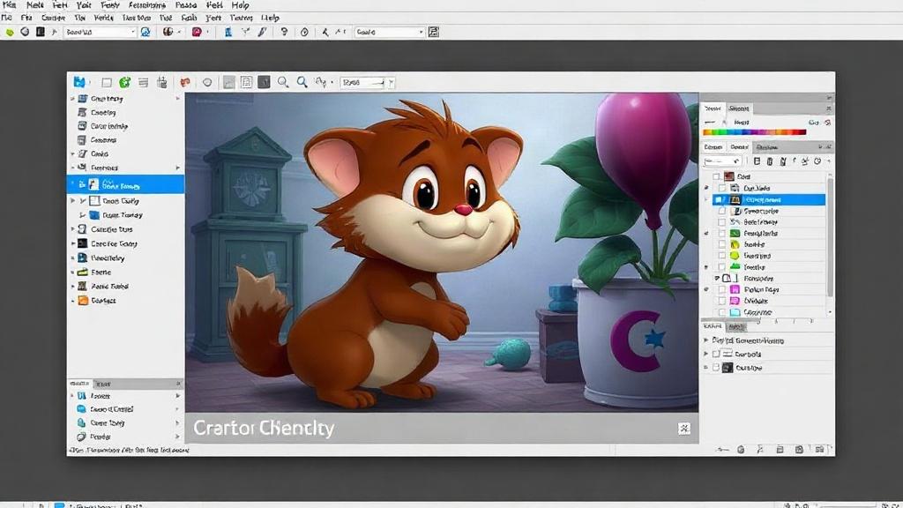The width and height of the screenshot is (903, 508).
Task: Click the 'Crartor Chentlty' caption on the canvas
Action: pos(263,428)
